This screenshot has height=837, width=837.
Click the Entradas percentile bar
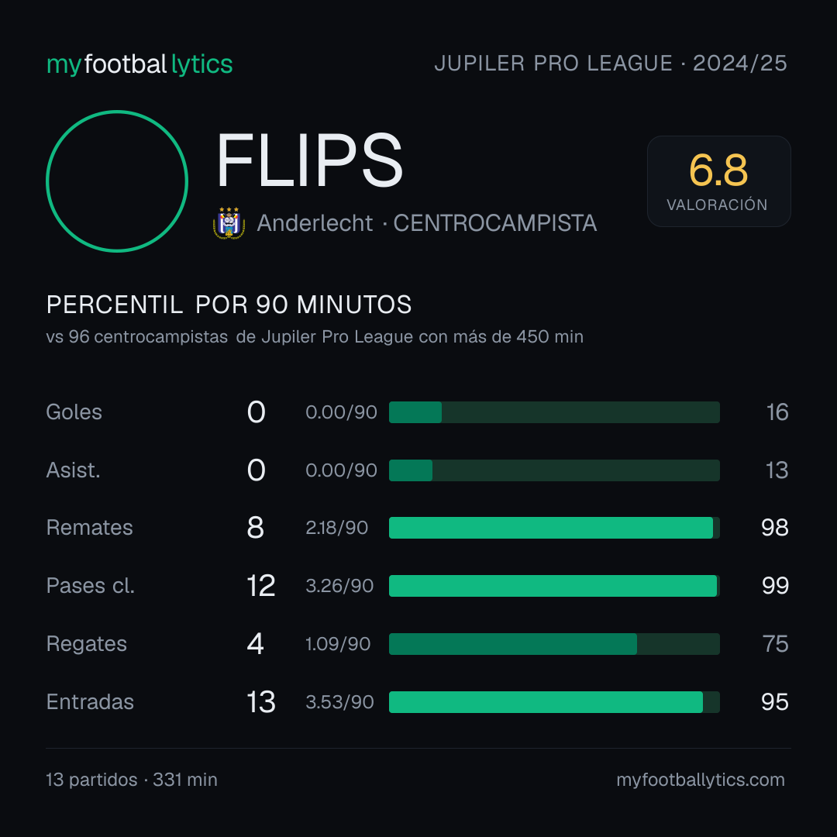tap(554, 702)
